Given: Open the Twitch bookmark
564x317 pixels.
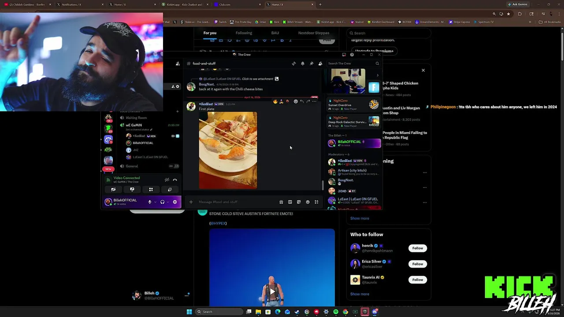Looking at the screenshot, I should click(x=220, y=22).
